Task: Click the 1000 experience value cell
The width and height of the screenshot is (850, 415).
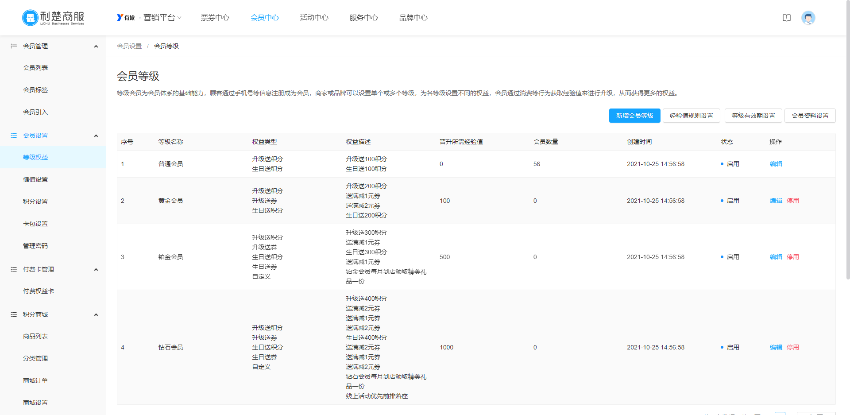Action: pyautogui.click(x=446, y=347)
